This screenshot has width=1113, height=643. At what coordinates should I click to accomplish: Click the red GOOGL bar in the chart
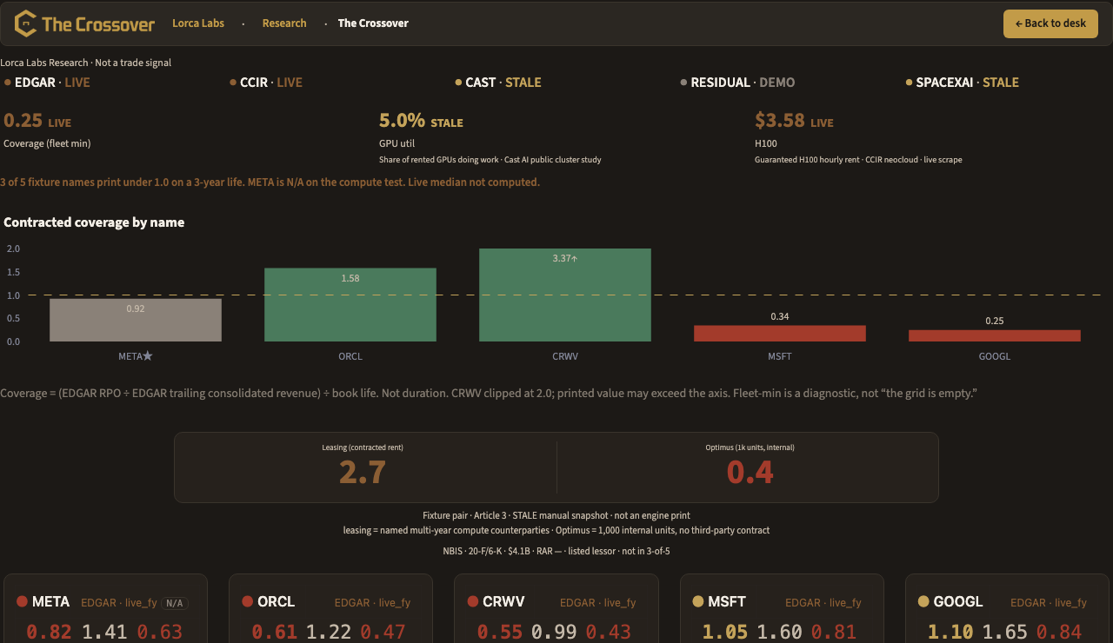[995, 335]
